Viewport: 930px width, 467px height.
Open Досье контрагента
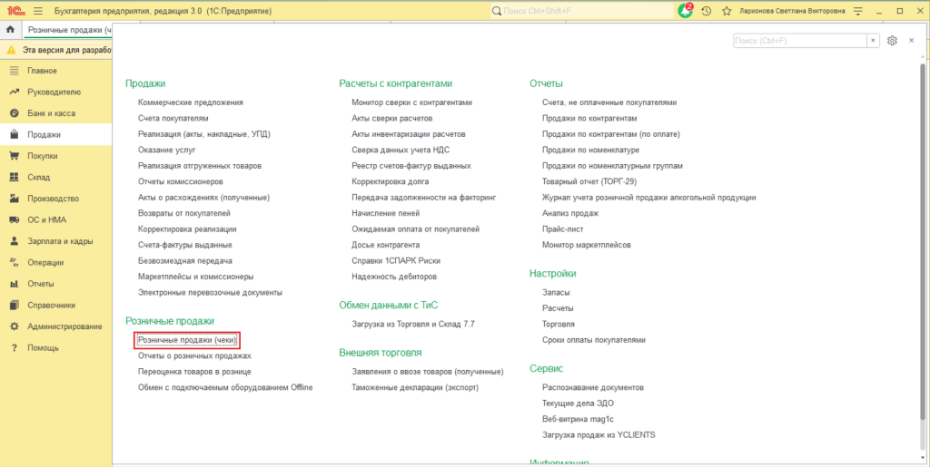tap(385, 245)
